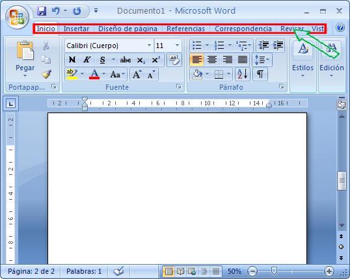Toggle bold (N) formatting
Screen dimensions: 350x279
click(x=72, y=60)
